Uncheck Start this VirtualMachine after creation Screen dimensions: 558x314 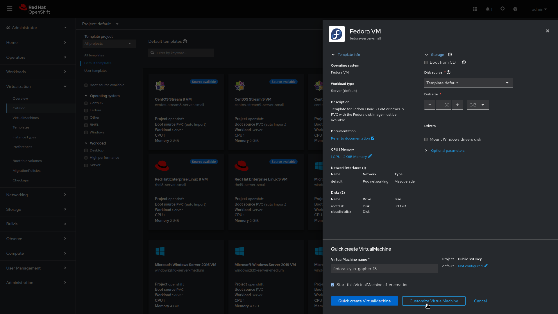click(332, 285)
